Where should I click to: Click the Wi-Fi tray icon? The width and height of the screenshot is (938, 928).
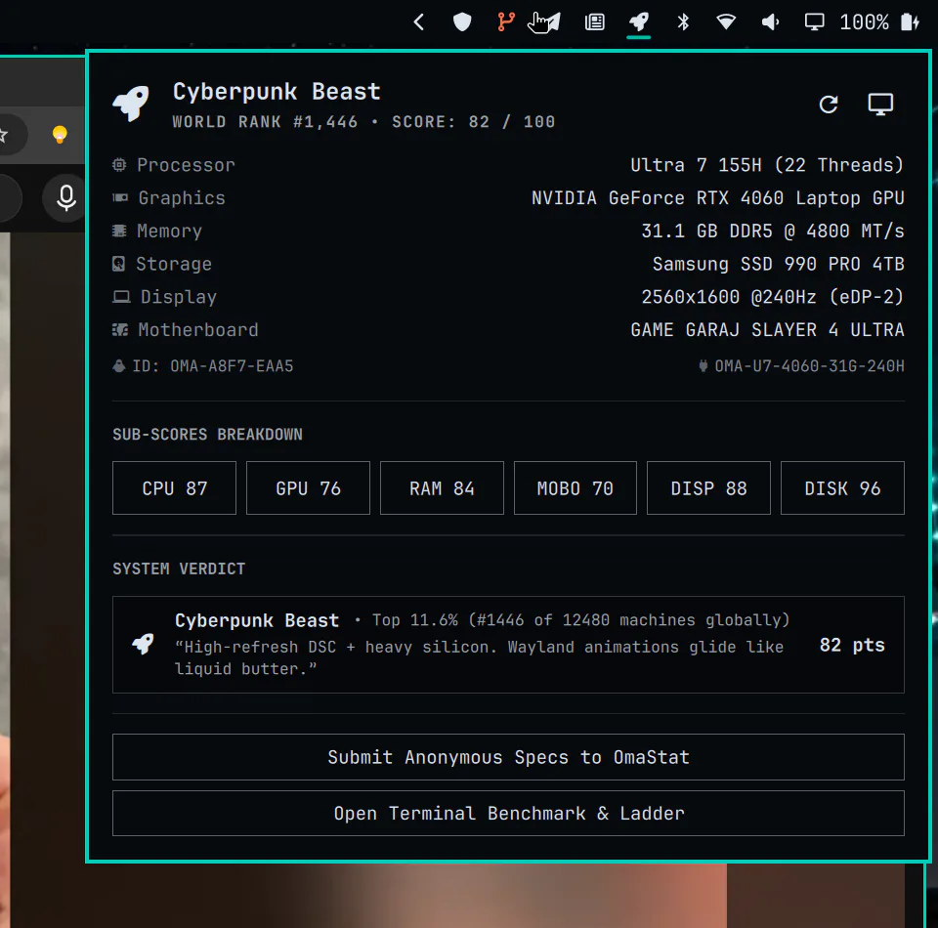(726, 22)
